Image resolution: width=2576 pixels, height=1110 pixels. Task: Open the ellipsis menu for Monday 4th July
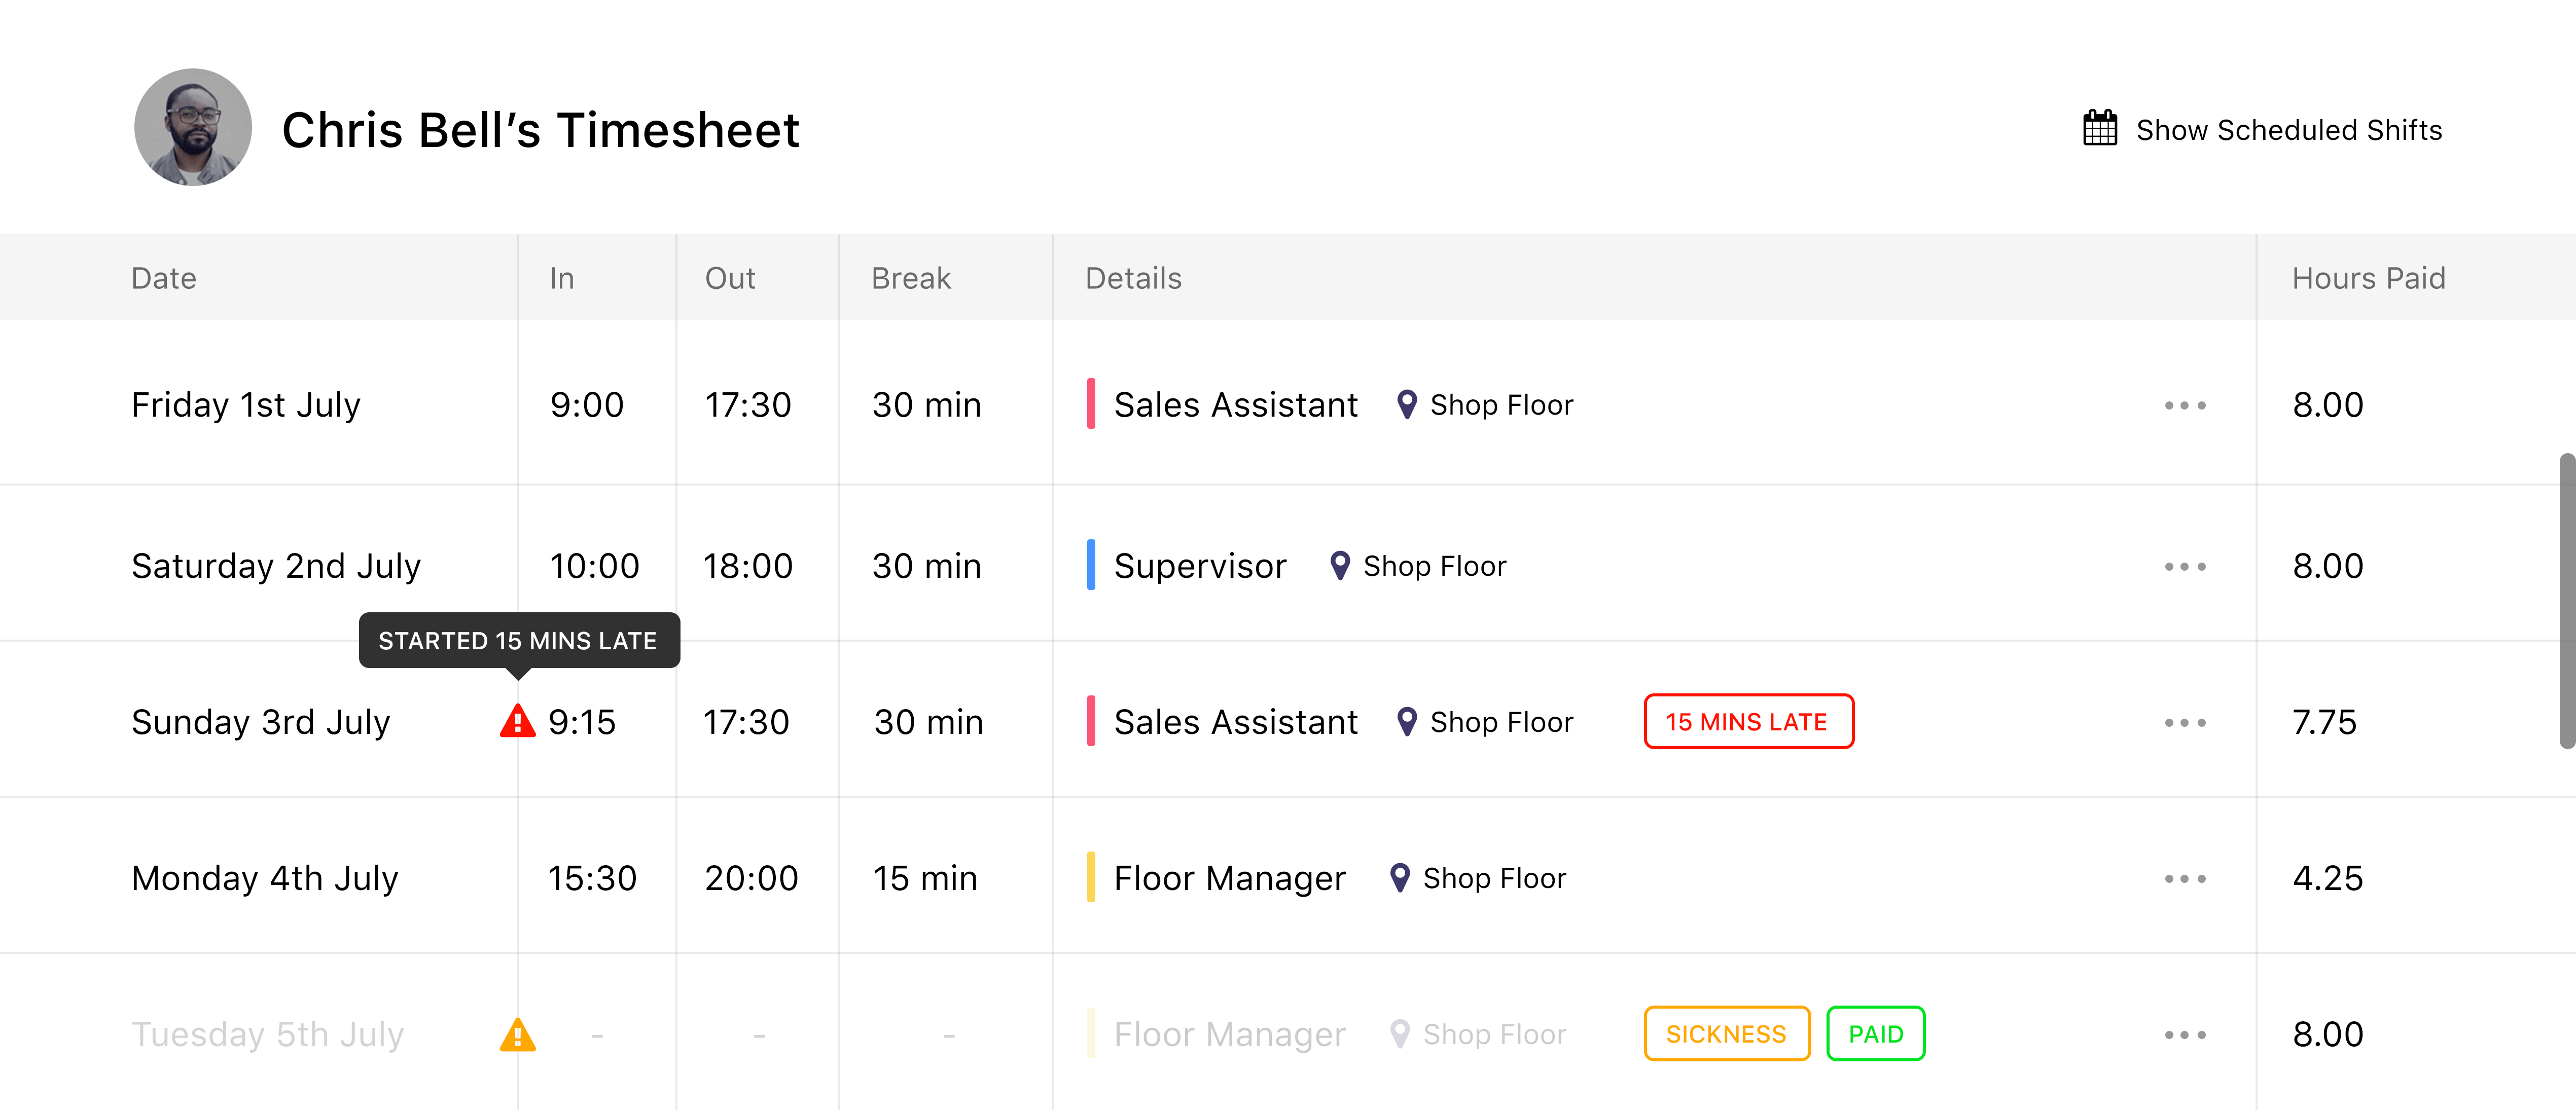(x=2184, y=879)
